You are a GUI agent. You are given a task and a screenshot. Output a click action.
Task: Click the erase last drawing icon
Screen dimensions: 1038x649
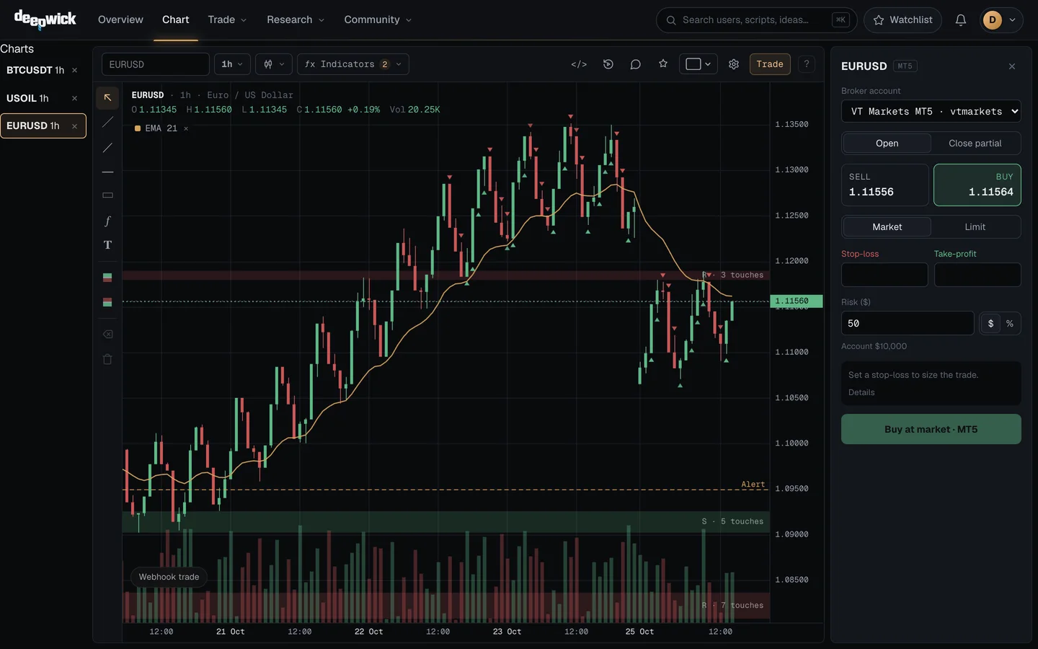point(107,335)
